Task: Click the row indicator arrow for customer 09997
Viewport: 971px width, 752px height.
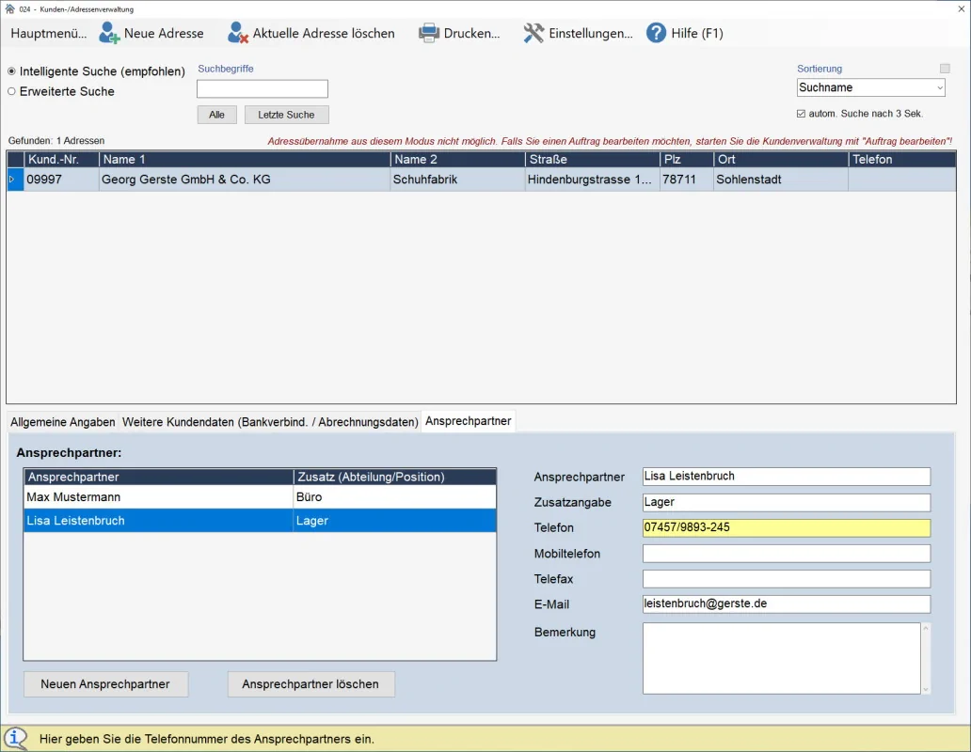Action: [13, 179]
